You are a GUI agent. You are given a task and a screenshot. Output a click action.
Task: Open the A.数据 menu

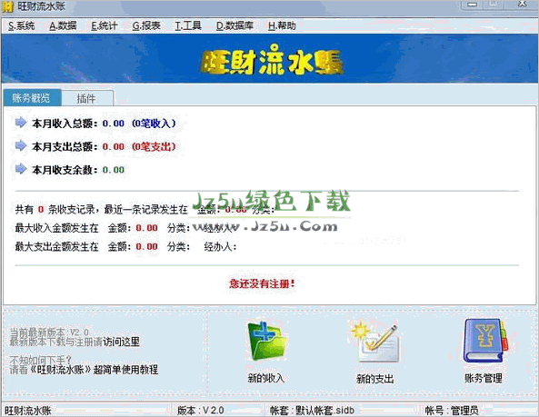63,25
